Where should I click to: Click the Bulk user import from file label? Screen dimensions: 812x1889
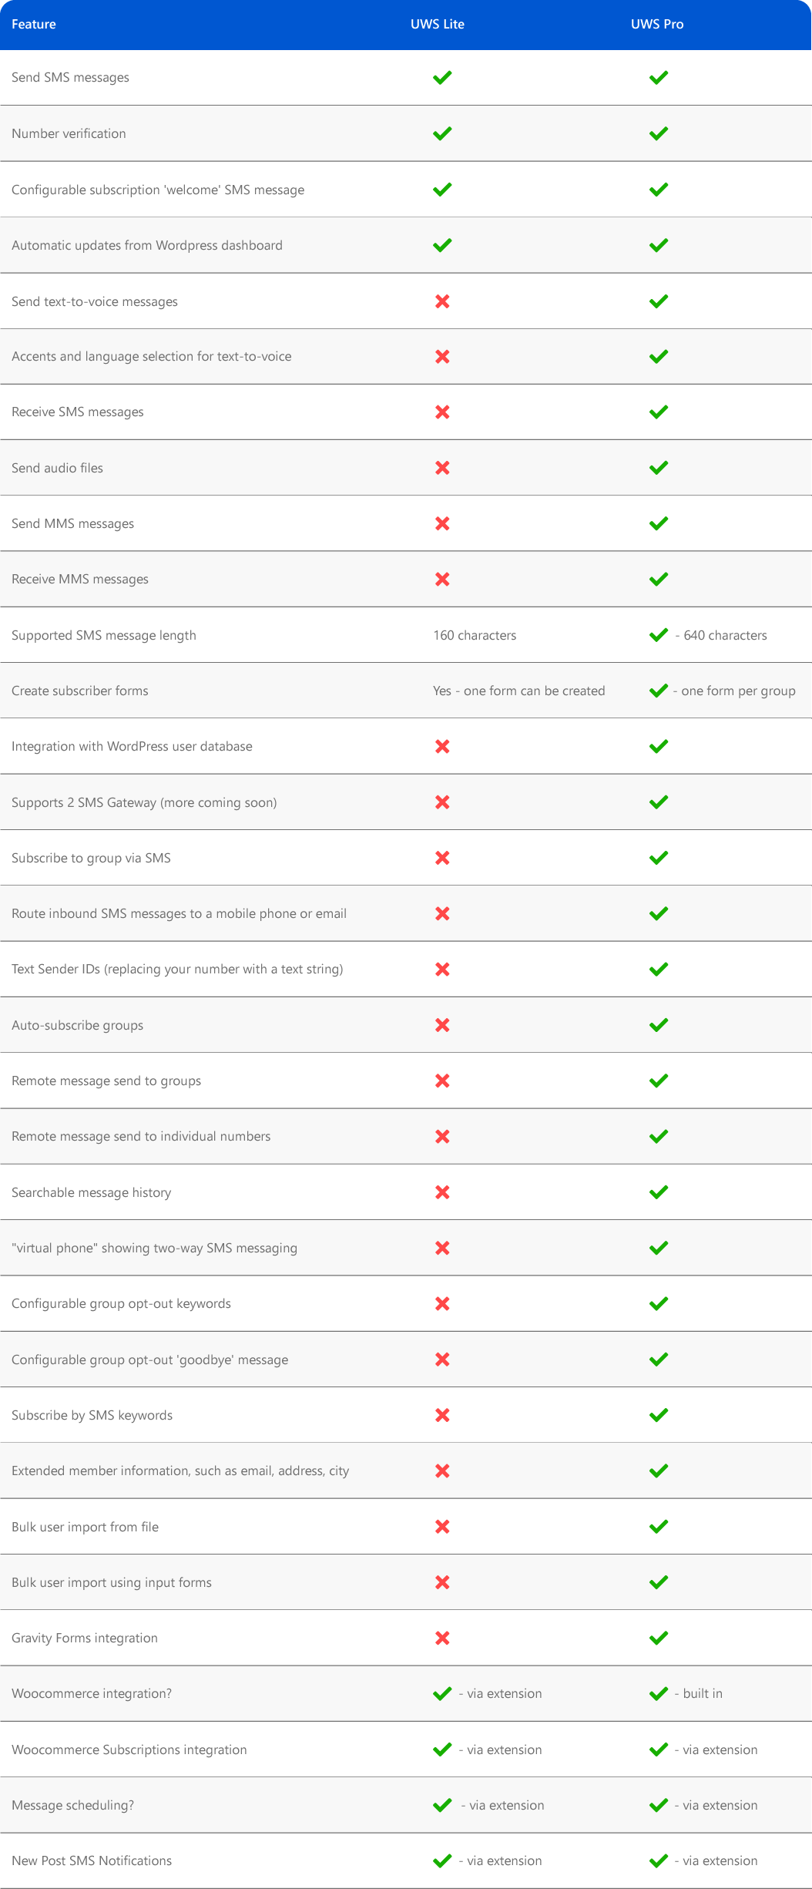pyautogui.click(x=85, y=1527)
